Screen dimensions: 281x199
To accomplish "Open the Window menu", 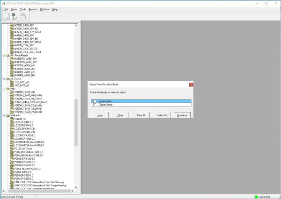I will tap(44, 9).
